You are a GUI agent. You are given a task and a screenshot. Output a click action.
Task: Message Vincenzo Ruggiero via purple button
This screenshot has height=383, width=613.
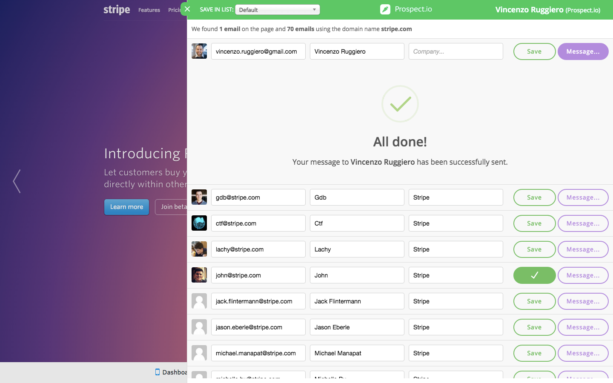coord(583,51)
